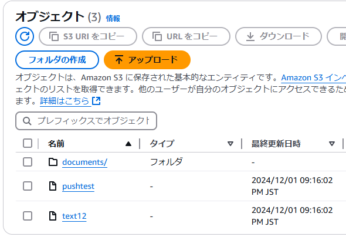Click the upload arrow icon in アップロード
The width and height of the screenshot is (346, 237).
click(x=119, y=60)
